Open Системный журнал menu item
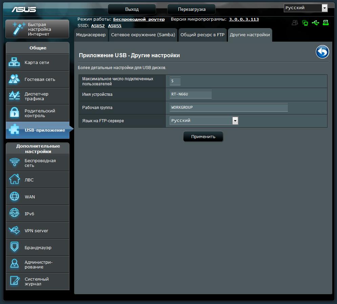The image size is (337, 304). (38, 281)
